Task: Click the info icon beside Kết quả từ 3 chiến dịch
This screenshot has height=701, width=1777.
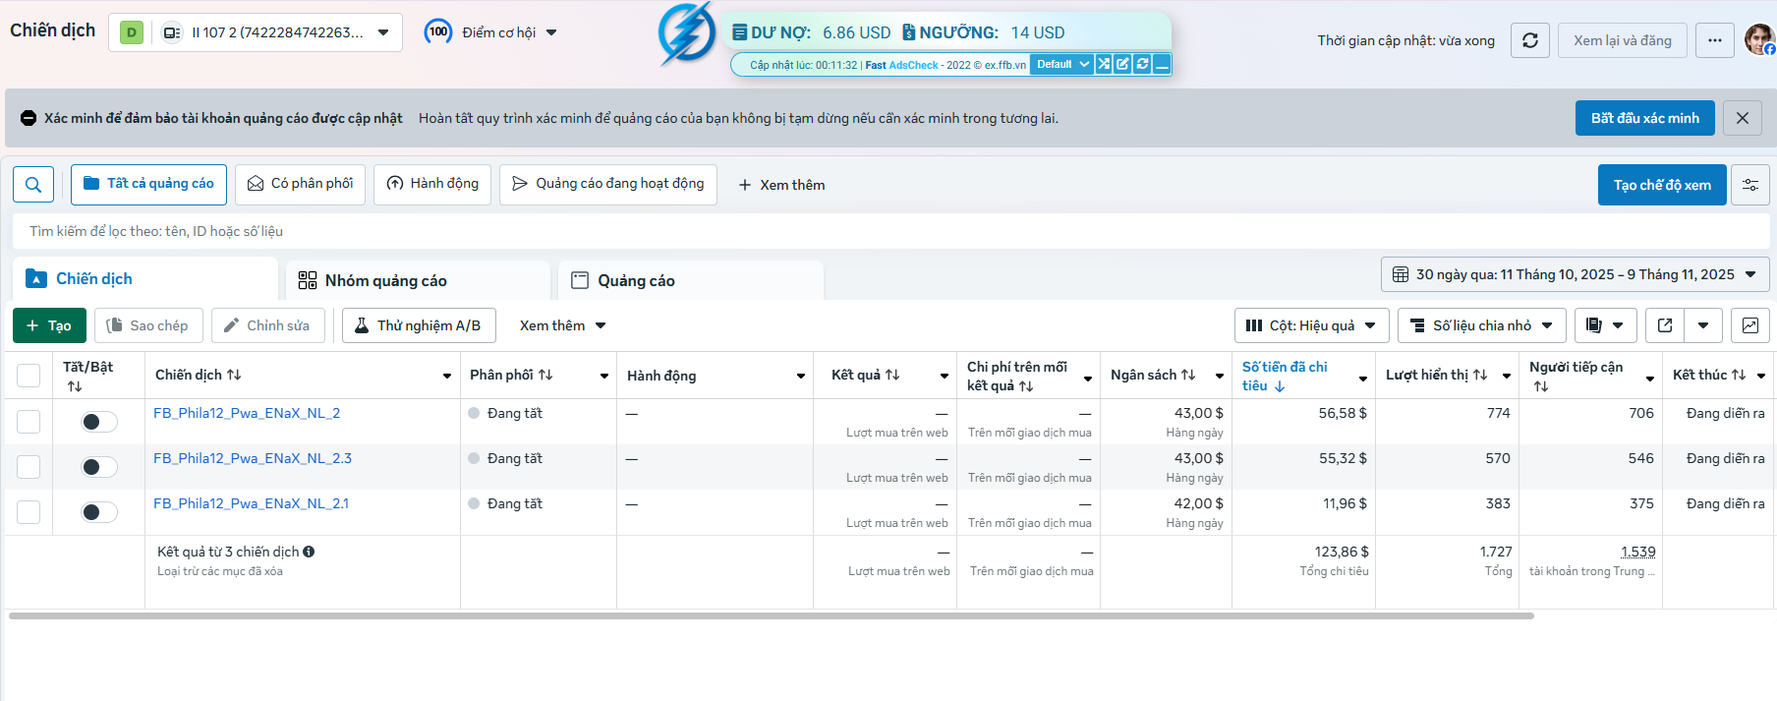Action: pos(309,552)
